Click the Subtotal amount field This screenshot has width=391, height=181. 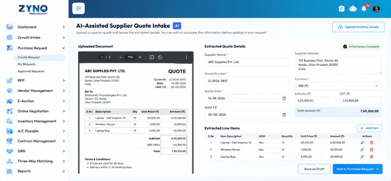(x=315, y=101)
